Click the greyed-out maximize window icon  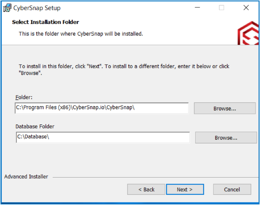pyautogui.click(x=221, y=8)
